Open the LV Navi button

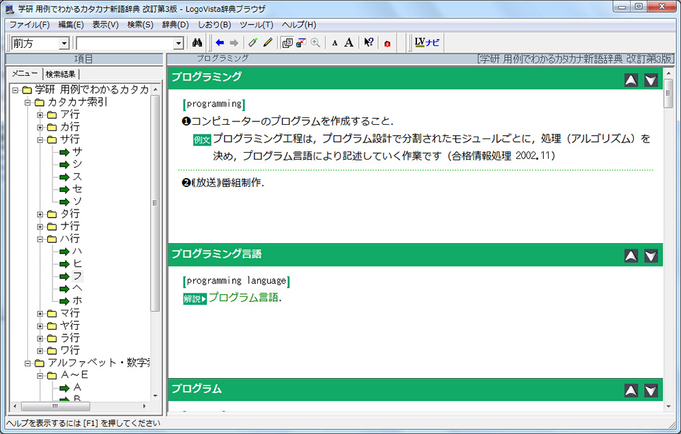coord(427,42)
